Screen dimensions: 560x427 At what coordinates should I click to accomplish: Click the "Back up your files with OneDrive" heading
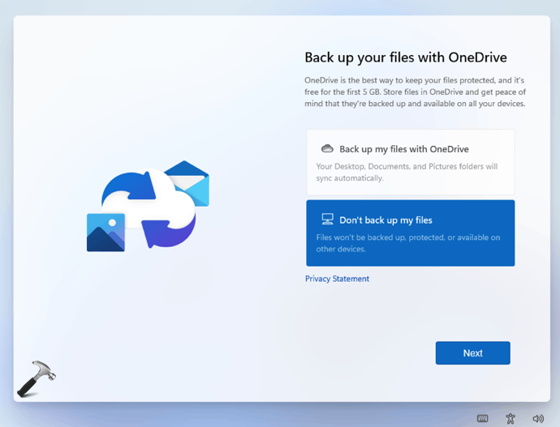pos(406,57)
